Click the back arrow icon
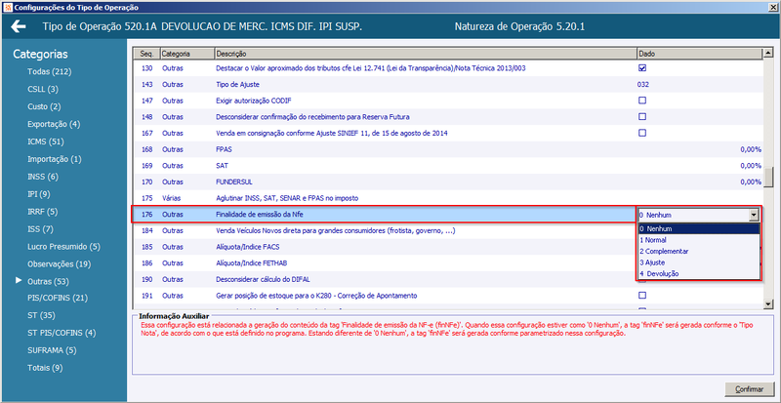781x403 pixels. coord(18,26)
